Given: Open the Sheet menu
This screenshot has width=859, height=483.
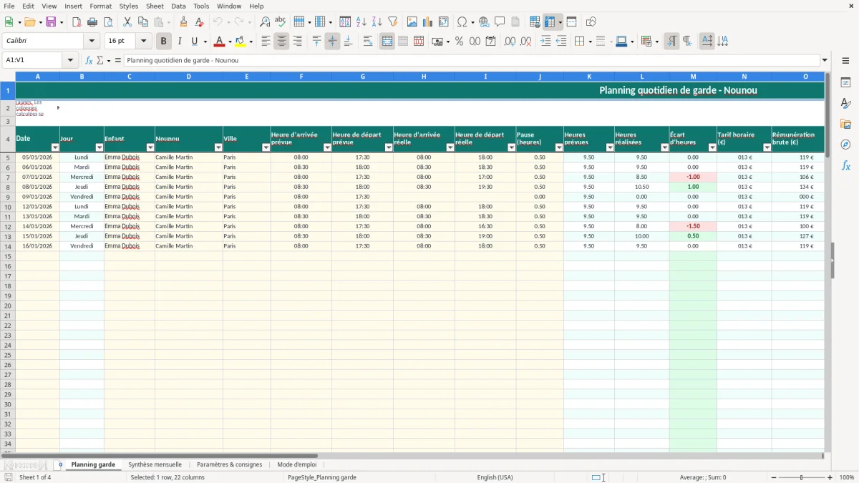Looking at the screenshot, I should (155, 6).
